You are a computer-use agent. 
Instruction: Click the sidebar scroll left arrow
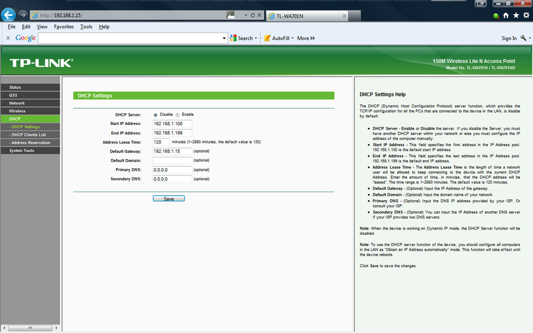tap(4, 328)
